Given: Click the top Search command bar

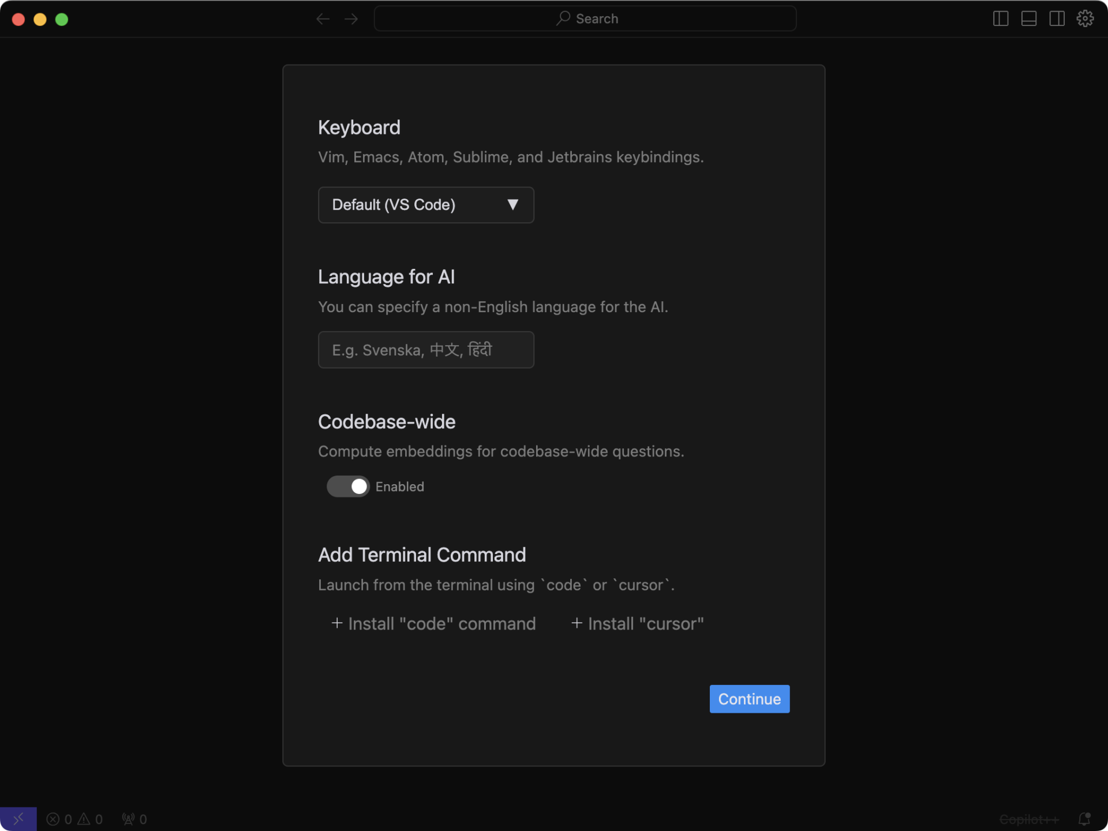Looking at the screenshot, I should (585, 18).
